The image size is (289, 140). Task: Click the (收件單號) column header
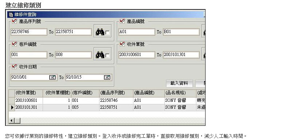click(x=28, y=93)
